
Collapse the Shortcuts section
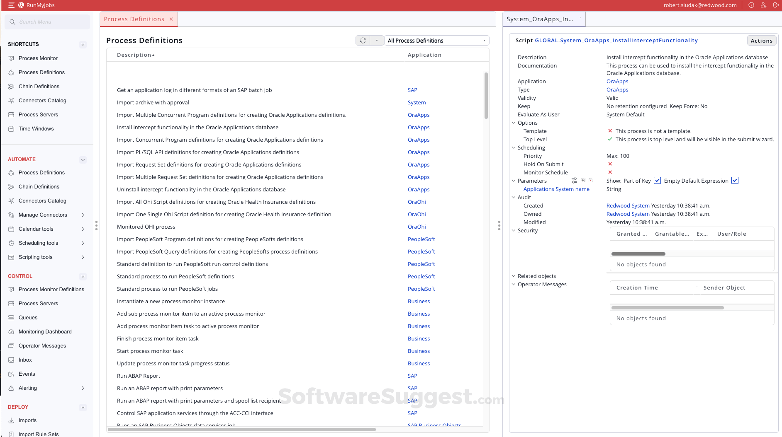coord(83,44)
